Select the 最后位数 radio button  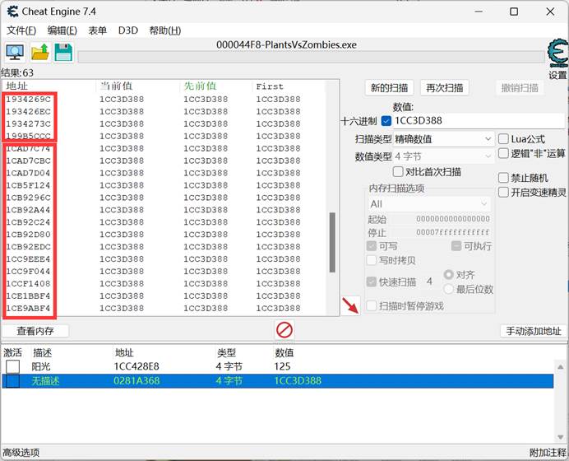[449, 289]
